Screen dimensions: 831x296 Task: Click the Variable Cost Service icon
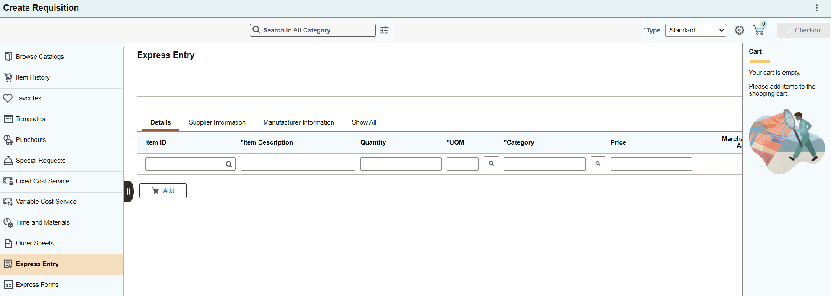8,202
